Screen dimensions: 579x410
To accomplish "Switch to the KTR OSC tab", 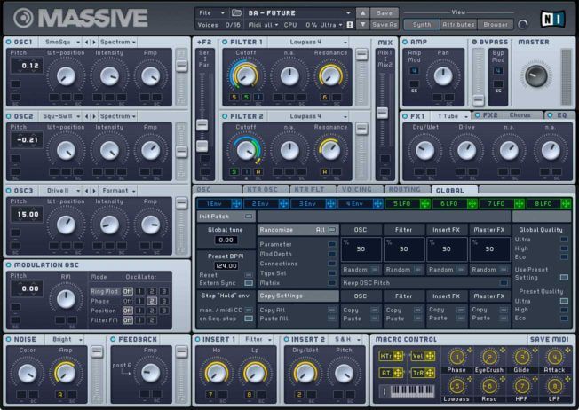I will pyautogui.click(x=265, y=189).
